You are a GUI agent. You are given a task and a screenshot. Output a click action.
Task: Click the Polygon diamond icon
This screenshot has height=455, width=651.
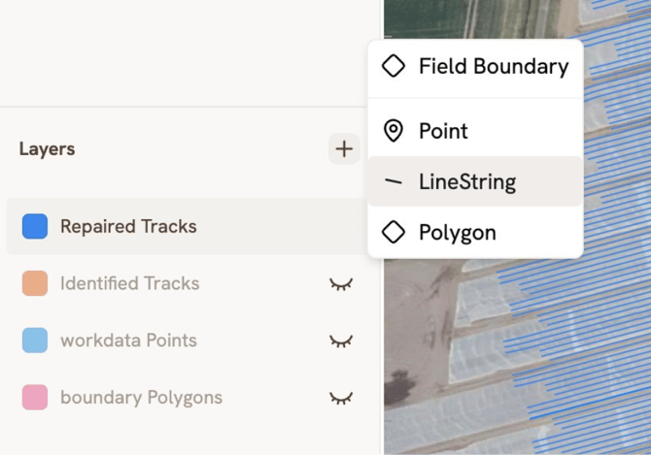394,233
